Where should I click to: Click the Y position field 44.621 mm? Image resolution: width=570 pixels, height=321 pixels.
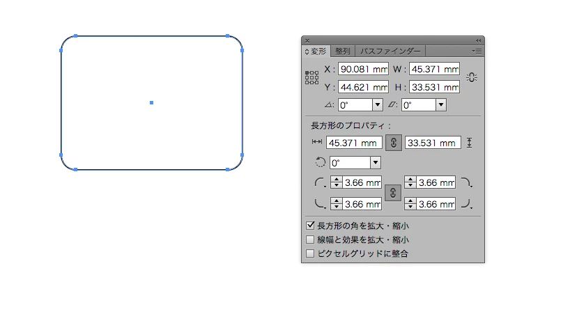pyautogui.click(x=363, y=87)
